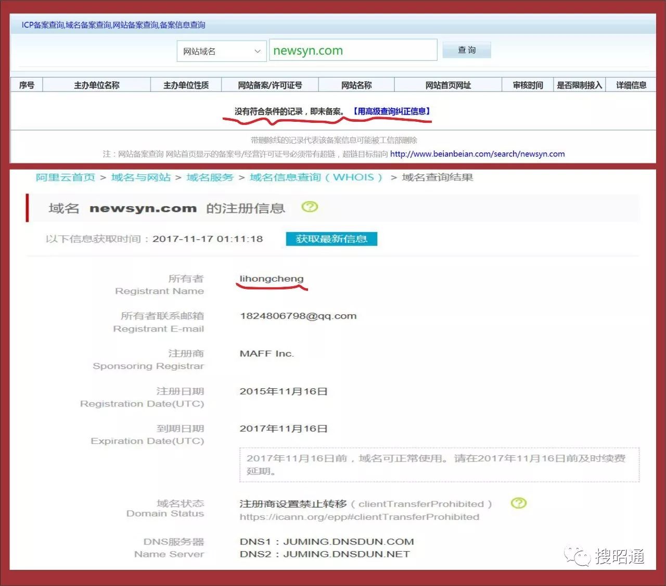
Task: Click the 网站备案/许可证号 column header
Action: (x=270, y=85)
